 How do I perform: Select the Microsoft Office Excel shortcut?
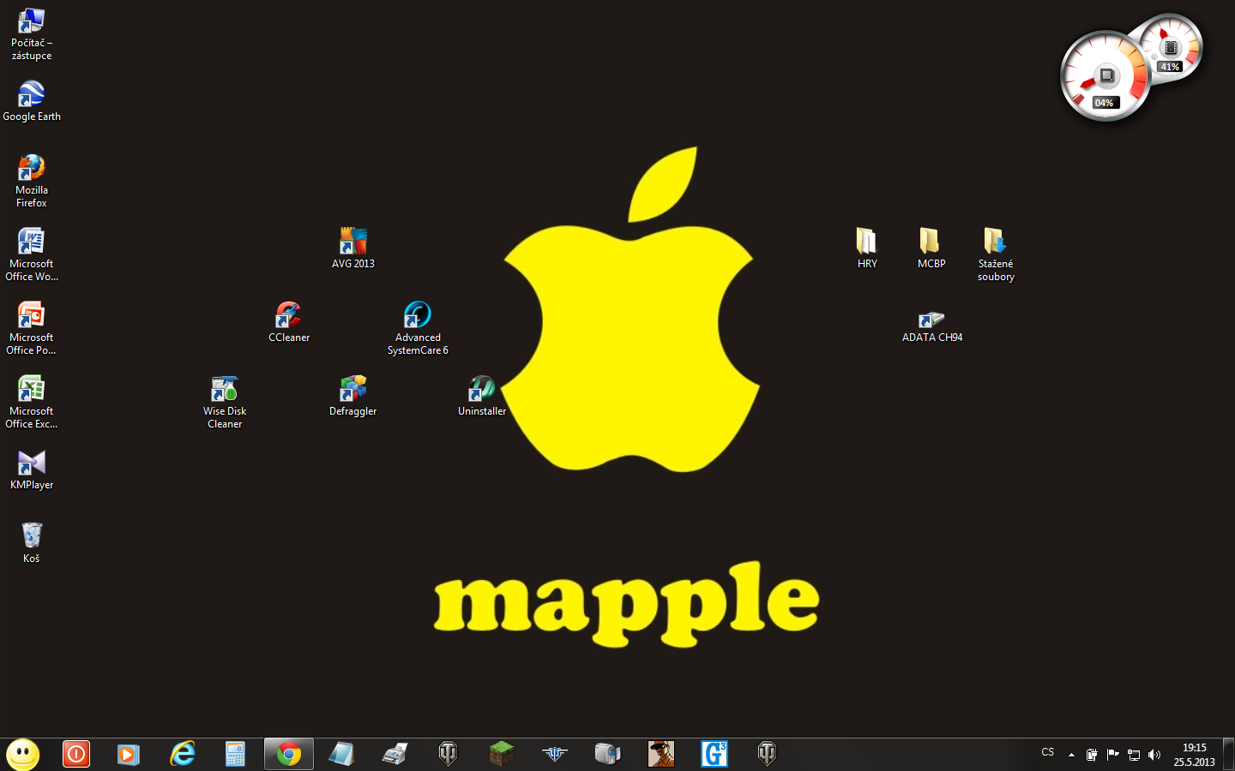pos(31,402)
